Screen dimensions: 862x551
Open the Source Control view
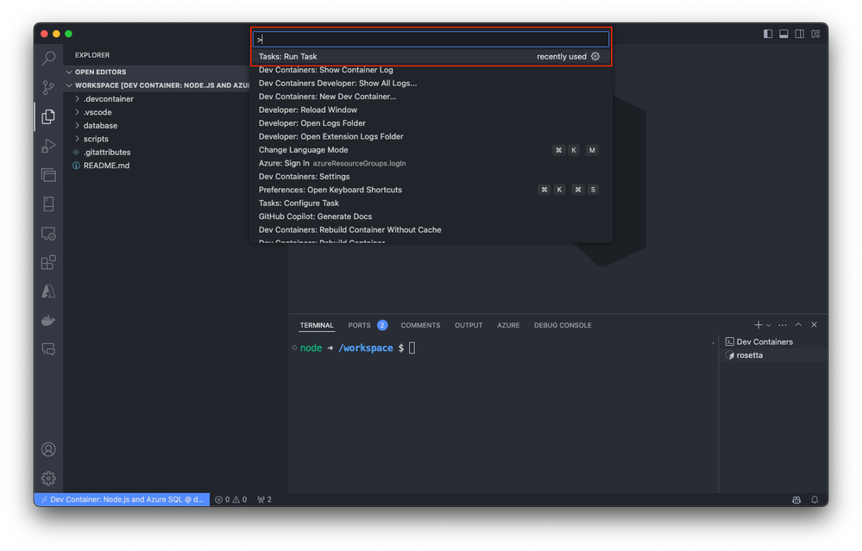pyautogui.click(x=48, y=87)
